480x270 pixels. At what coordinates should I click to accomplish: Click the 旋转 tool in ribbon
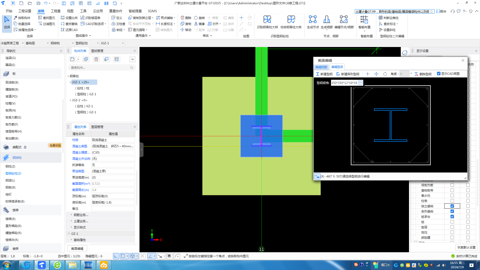point(199,18)
